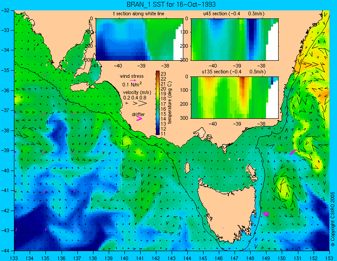Click latitude label -44 on main map axis
This screenshot has width=337, height=261.
[x=6, y=251]
